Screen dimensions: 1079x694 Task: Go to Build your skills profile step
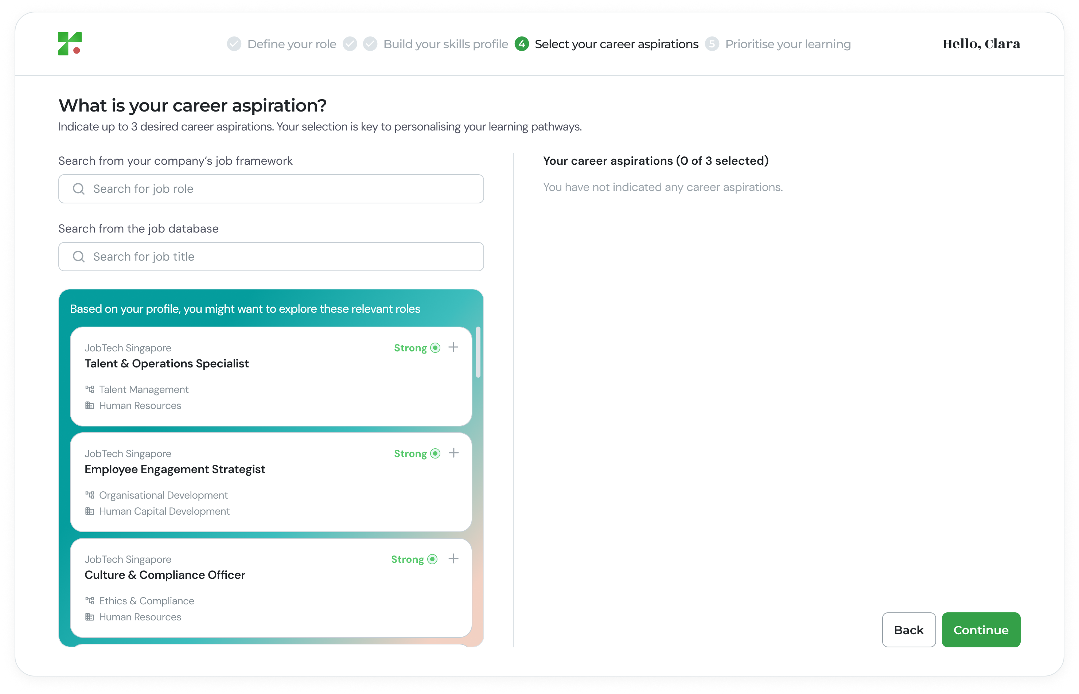[x=445, y=44]
